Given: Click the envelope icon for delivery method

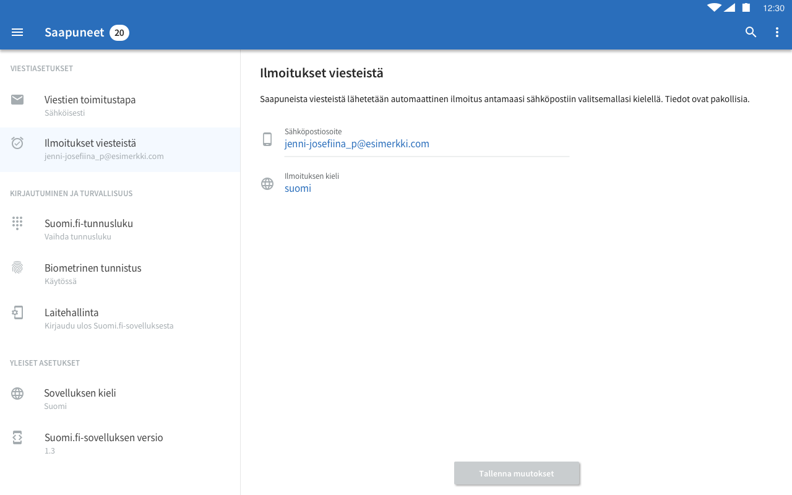Looking at the screenshot, I should click(17, 100).
